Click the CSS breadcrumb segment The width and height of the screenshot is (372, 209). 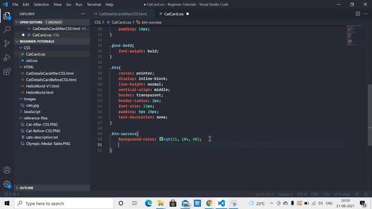tap(98, 22)
